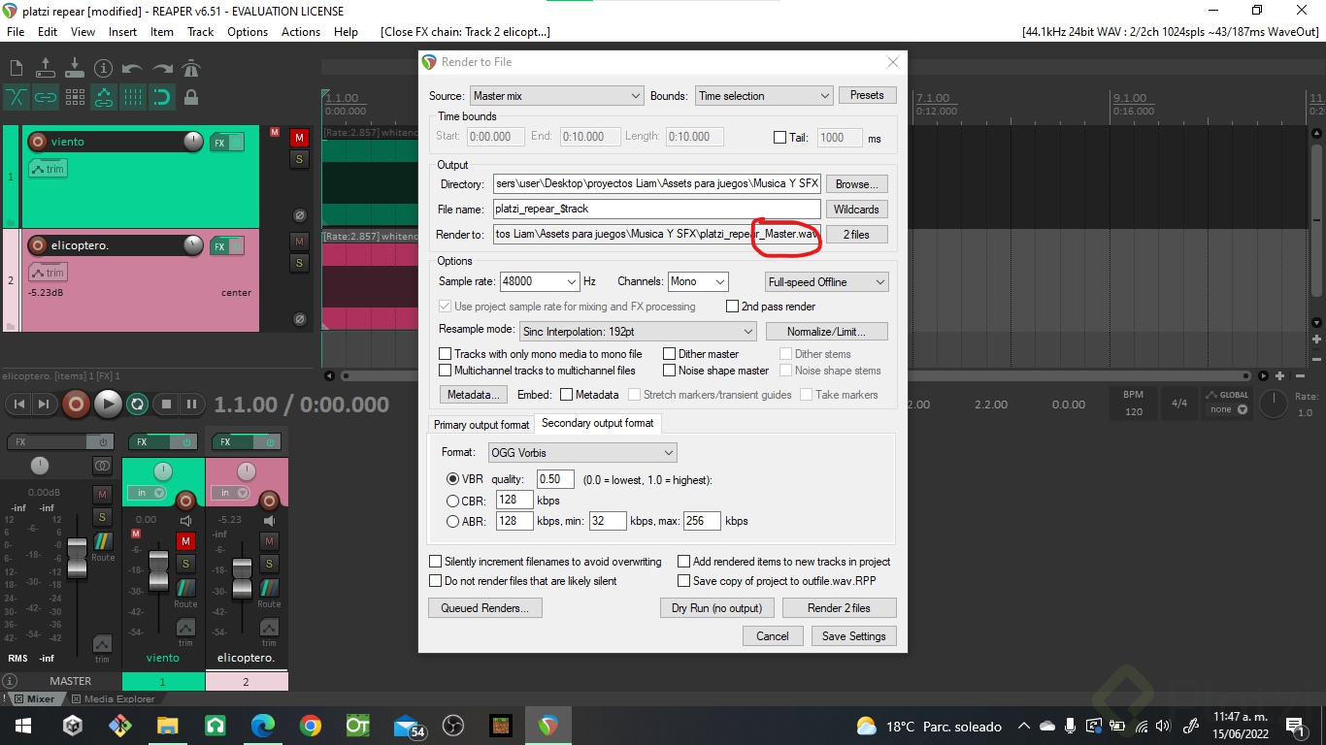Open the Format dropdown showing OGG Vorbis

point(581,452)
